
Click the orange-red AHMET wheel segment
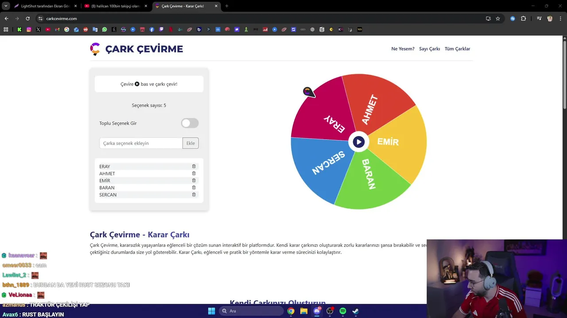click(377, 104)
